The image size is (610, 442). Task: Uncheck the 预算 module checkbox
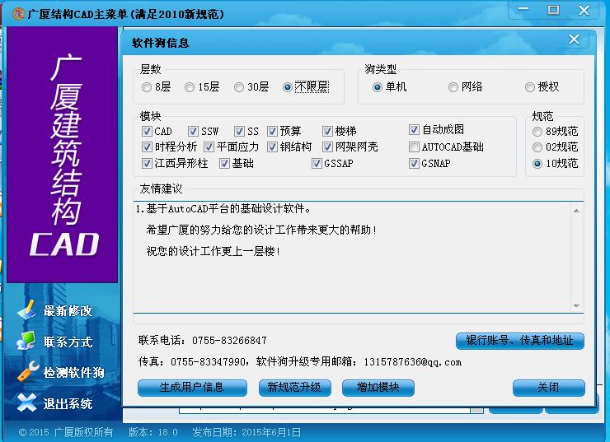coord(272,131)
